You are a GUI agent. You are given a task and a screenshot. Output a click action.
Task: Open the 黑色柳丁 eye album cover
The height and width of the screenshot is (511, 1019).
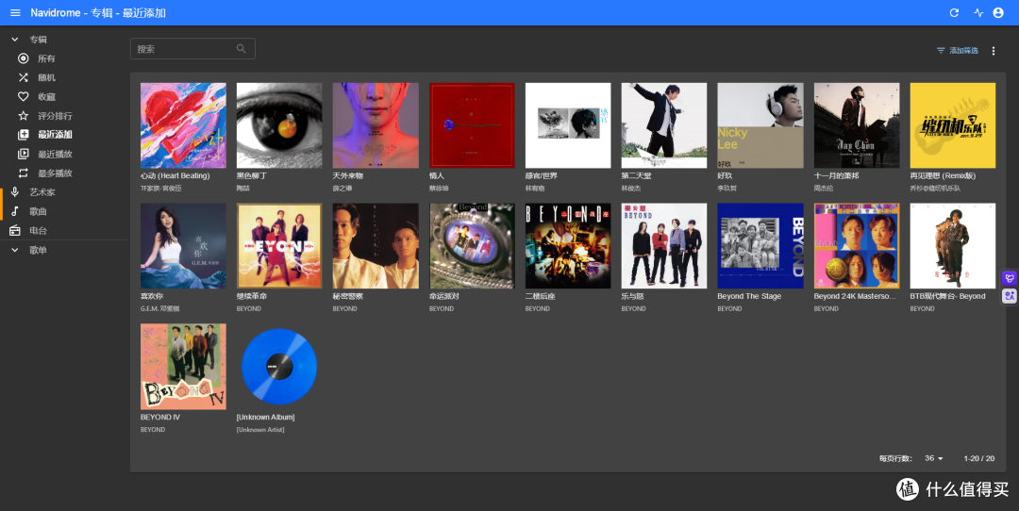pos(279,125)
